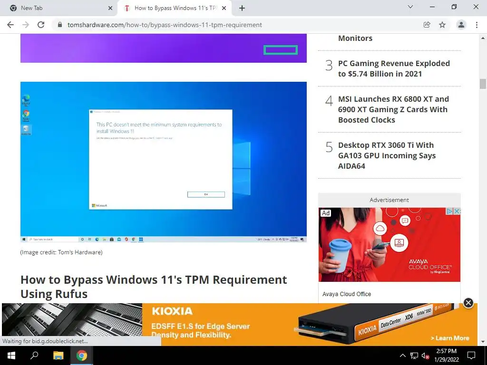Viewport: 487px width, 365px height.
Task: Dismiss the KIOXIA bottom banner ad
Action: click(x=468, y=303)
